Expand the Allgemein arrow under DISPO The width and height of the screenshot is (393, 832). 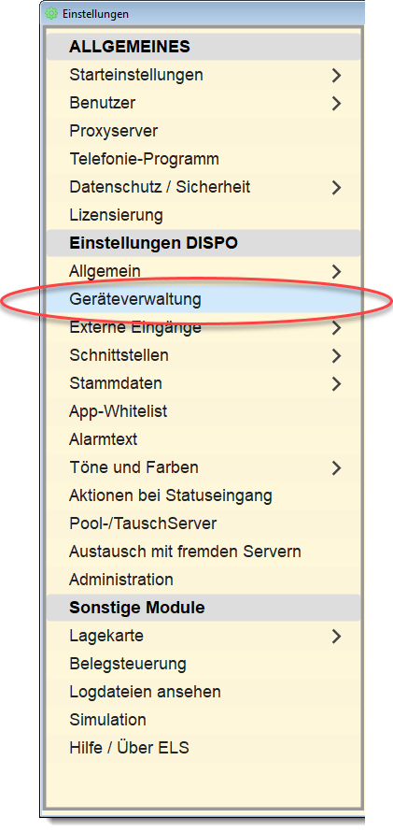tap(336, 272)
